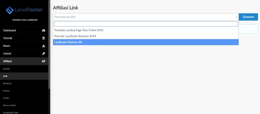Open the Order submenu item
This screenshot has height=114, width=260.
[6, 98]
